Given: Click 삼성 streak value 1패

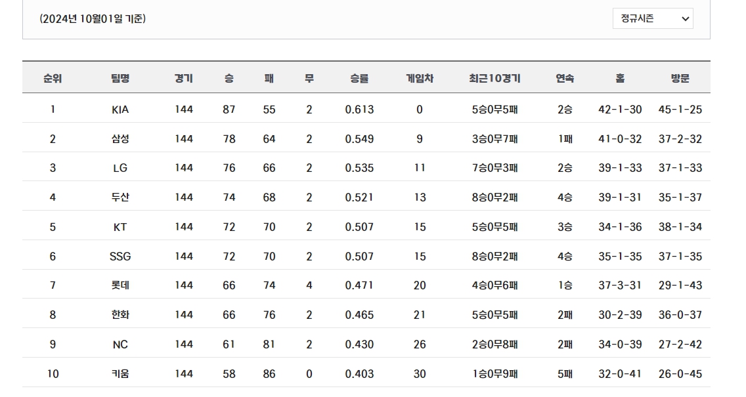Looking at the screenshot, I should point(565,139).
